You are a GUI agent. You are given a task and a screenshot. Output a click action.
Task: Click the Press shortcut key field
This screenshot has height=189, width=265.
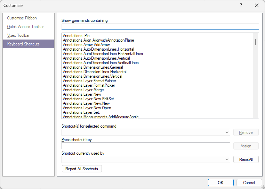(x=146, y=146)
